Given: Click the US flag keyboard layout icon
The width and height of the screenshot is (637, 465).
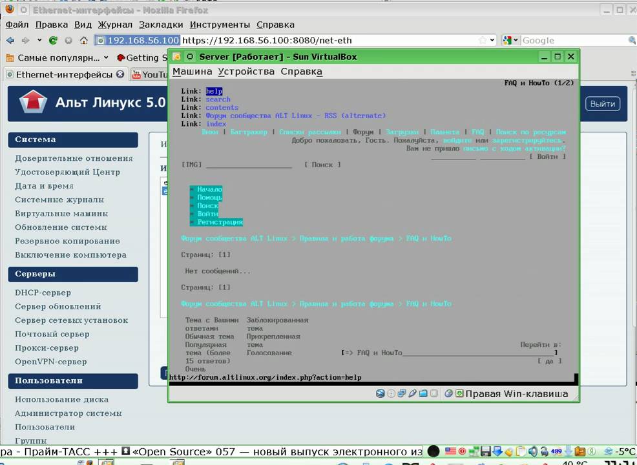Looking at the screenshot, I should tap(450, 451).
